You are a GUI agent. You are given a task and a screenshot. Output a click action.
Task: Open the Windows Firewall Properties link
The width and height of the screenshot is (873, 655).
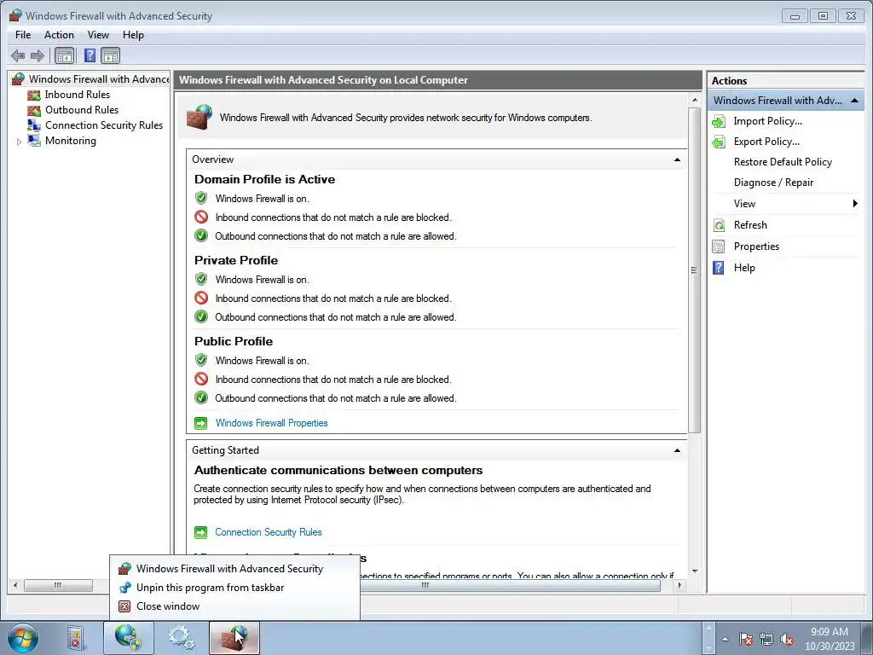tap(271, 423)
